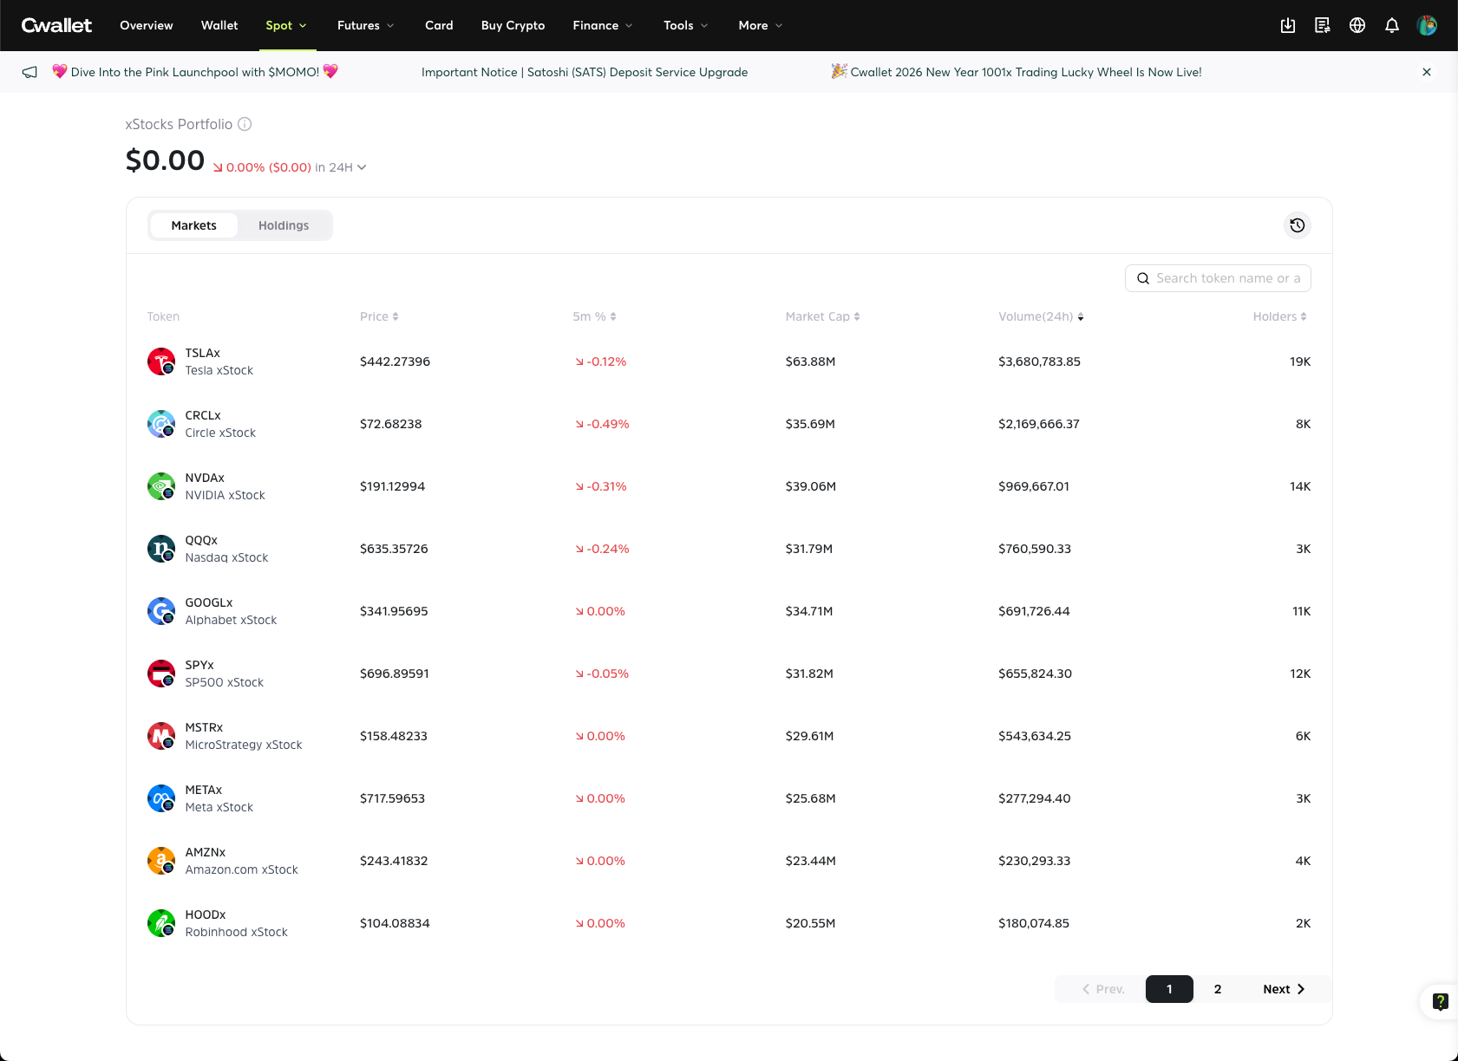Open the help question mark widget
Image resolution: width=1458 pixels, height=1061 pixels.
1440,1002
